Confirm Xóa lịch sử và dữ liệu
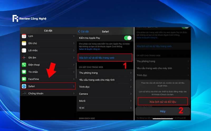 [x=163, y=102]
